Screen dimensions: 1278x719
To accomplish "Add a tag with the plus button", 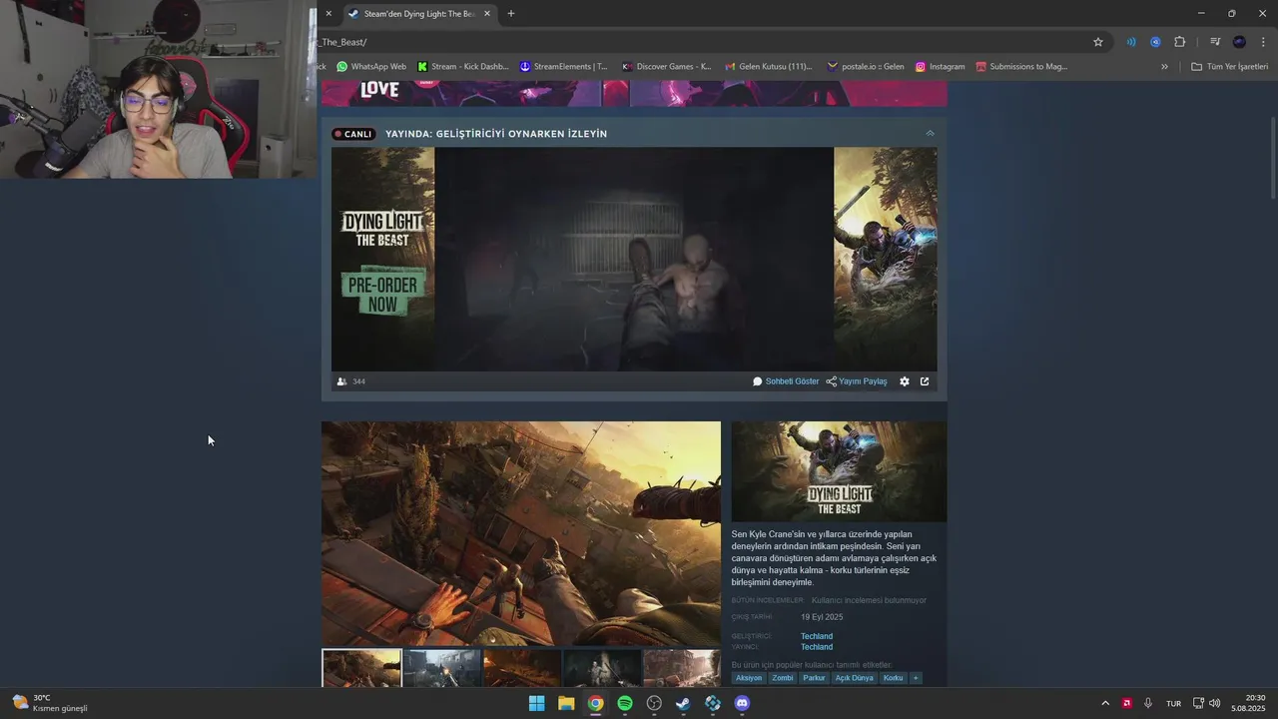I will coord(916,678).
